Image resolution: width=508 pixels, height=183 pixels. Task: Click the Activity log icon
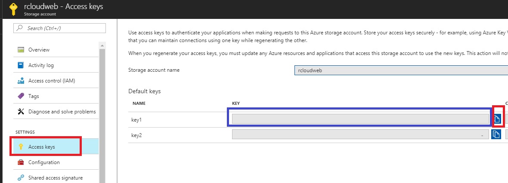pyautogui.click(x=21, y=65)
